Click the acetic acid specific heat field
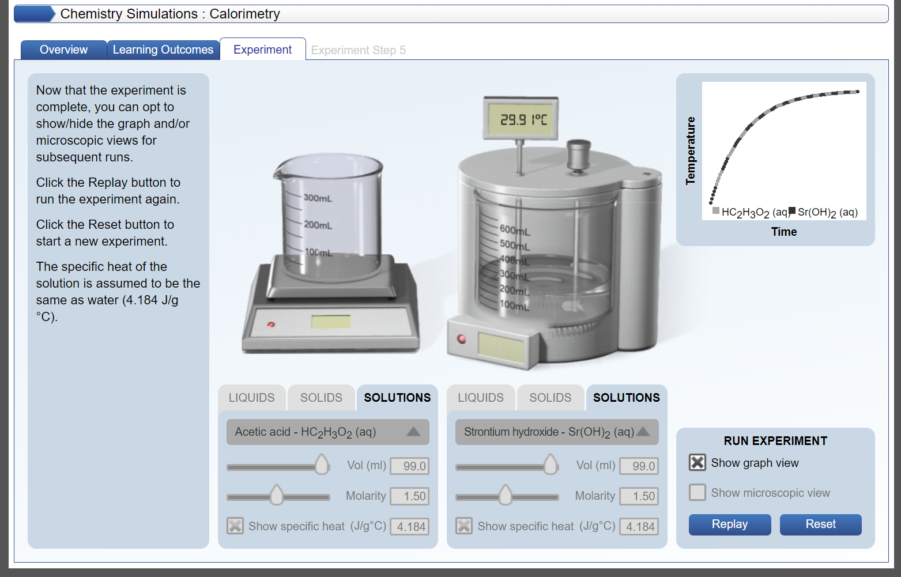The width and height of the screenshot is (901, 577). click(x=410, y=526)
